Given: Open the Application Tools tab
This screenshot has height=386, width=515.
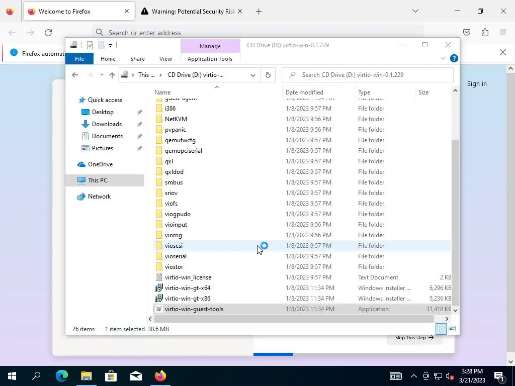Looking at the screenshot, I should pyautogui.click(x=210, y=59).
